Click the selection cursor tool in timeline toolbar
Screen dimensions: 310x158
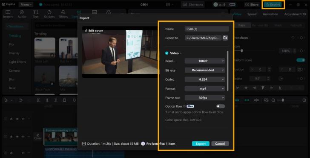click(x=6, y=100)
